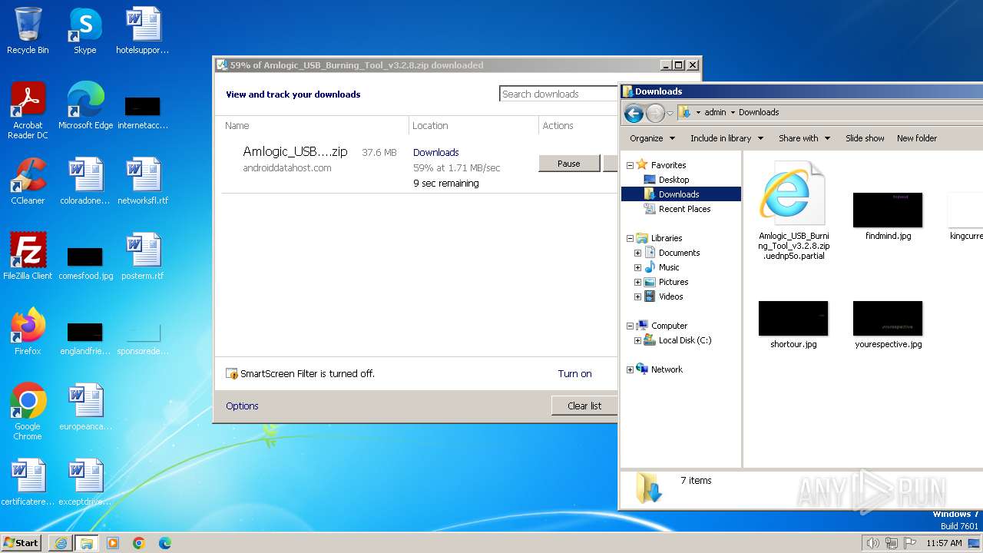Screen dimensions: 983x553
Task: Open the Organize dropdown menu
Action: coord(652,138)
